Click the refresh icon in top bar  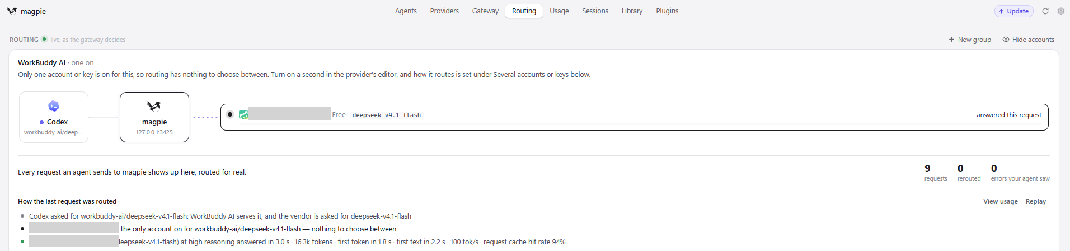[1045, 11]
